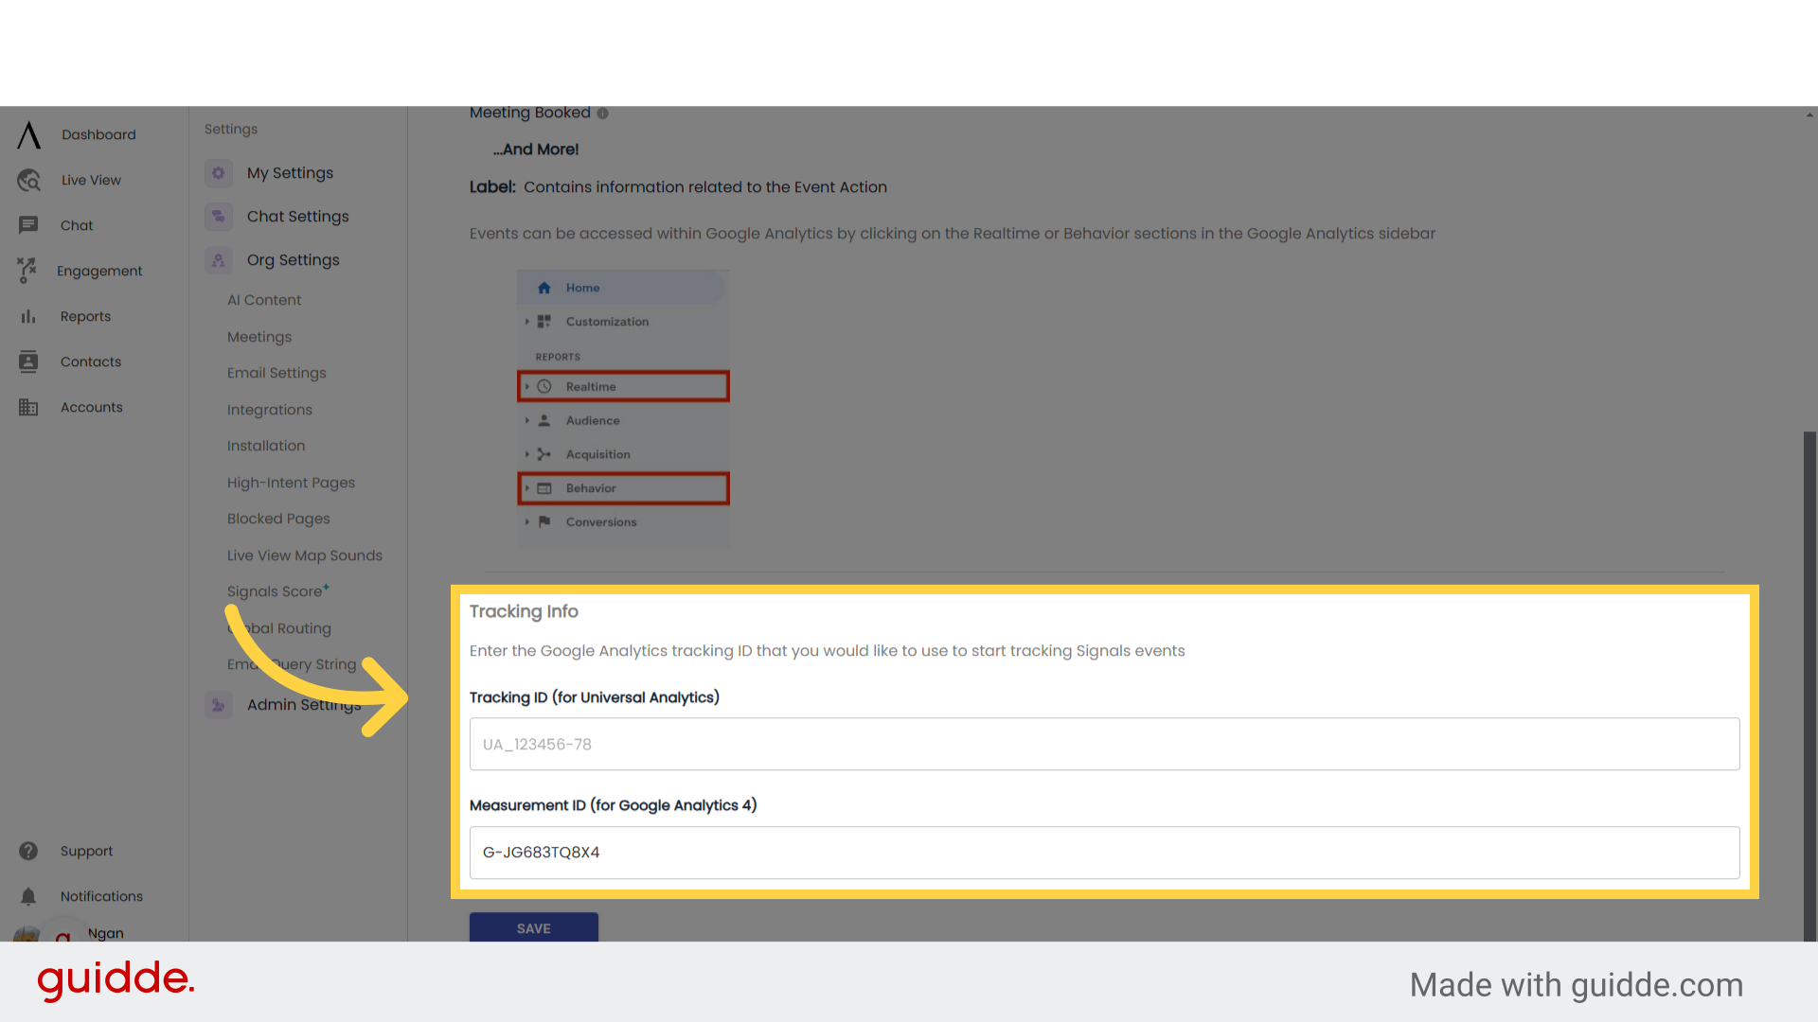Open Engagement section

click(x=99, y=271)
